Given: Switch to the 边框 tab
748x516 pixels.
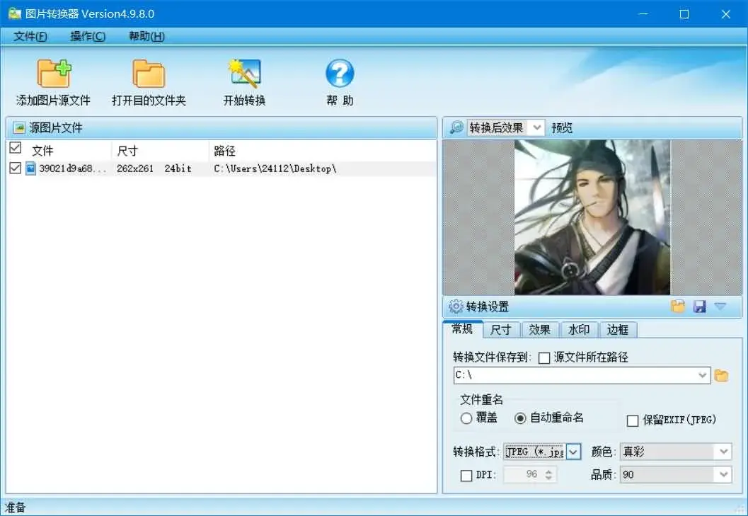Looking at the screenshot, I should point(618,329).
